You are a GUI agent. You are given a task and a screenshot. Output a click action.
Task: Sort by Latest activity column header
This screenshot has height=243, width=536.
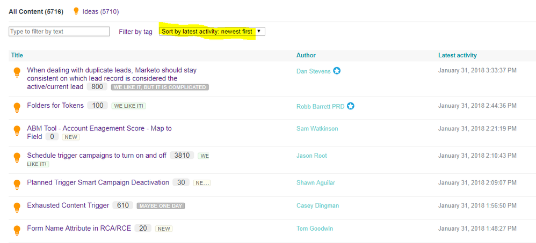pyautogui.click(x=458, y=55)
